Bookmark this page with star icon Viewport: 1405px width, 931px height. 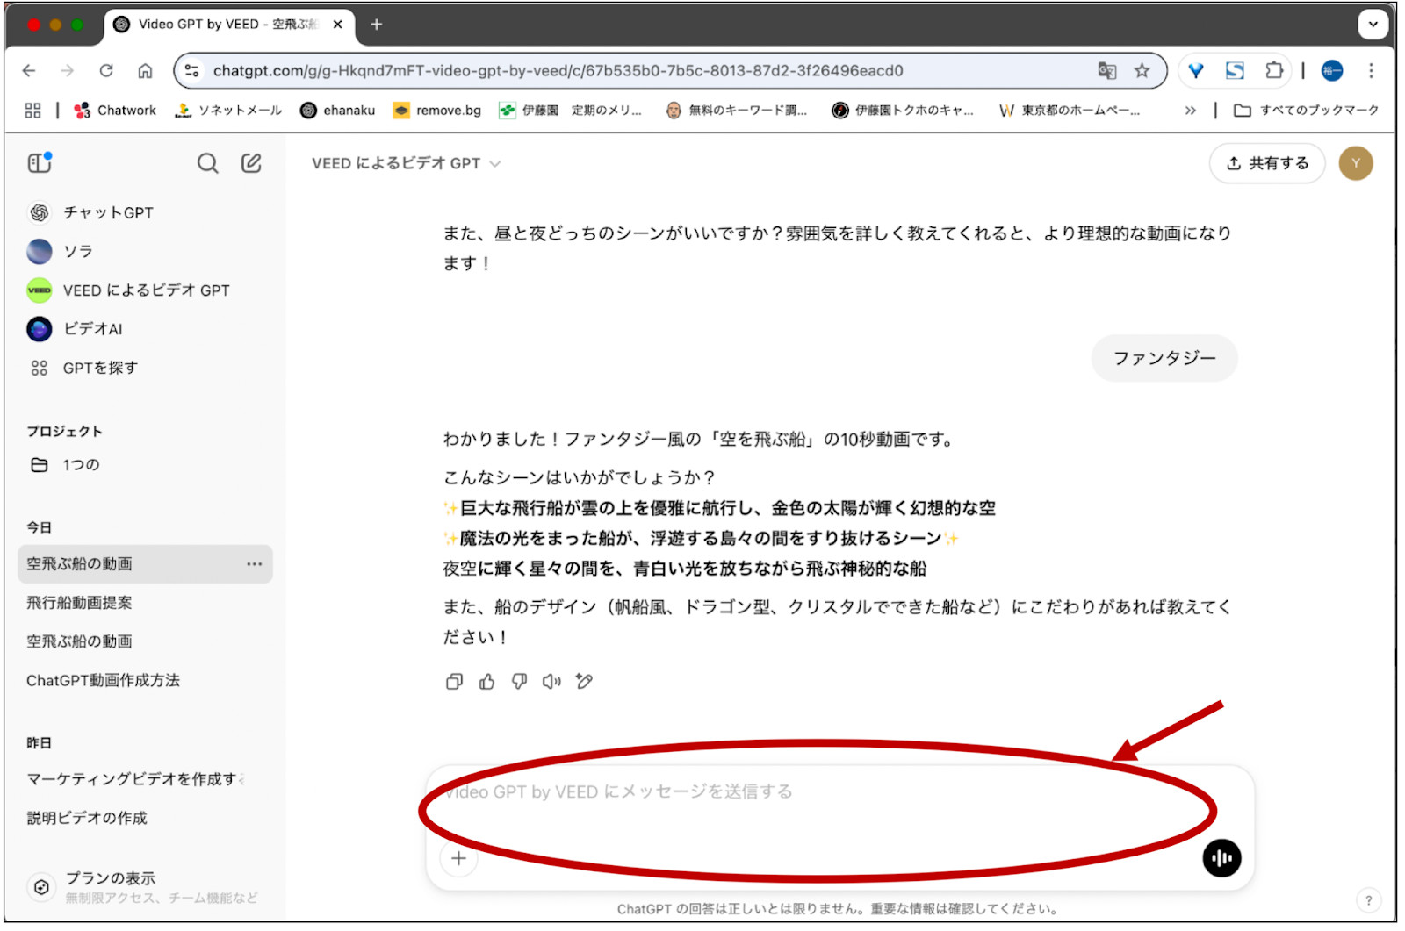(1142, 71)
